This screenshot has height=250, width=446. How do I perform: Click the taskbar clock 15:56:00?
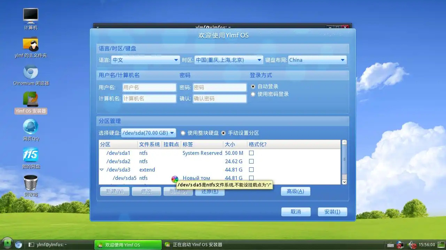click(x=426, y=245)
